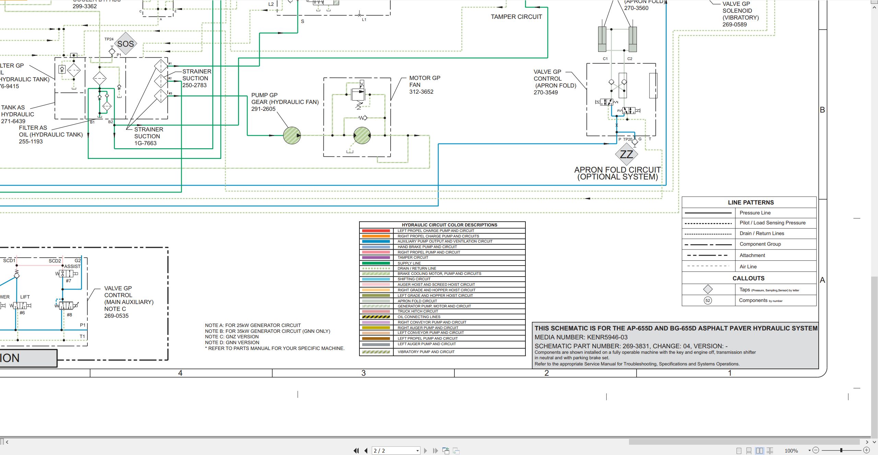878x455 pixels.
Task: Click the fan motor circle symbol
Action: coord(362,136)
